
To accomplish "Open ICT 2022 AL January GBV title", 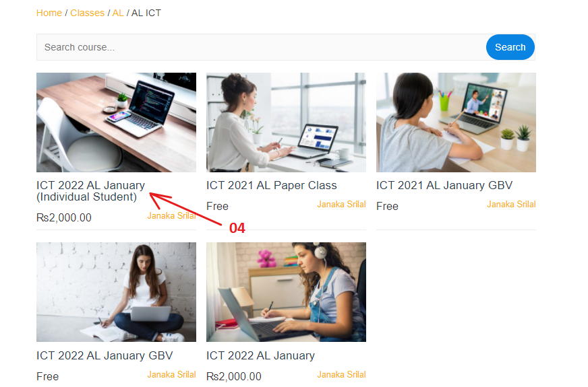I will click(x=105, y=355).
